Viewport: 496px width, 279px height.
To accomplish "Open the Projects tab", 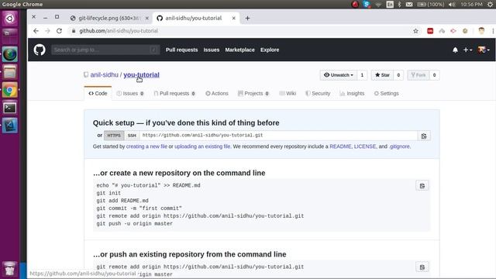I will click(x=253, y=94).
